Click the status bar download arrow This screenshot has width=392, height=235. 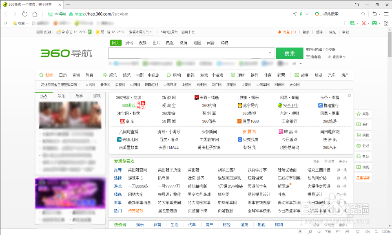click(x=319, y=232)
